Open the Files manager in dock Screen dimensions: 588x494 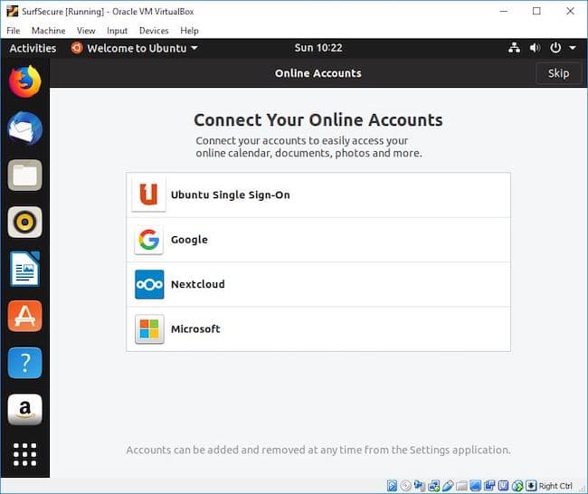(24, 176)
